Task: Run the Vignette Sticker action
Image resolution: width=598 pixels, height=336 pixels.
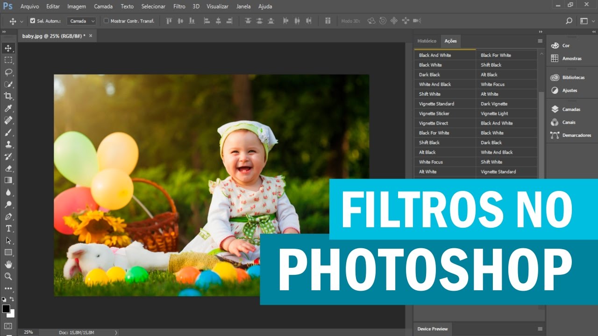Action: pos(445,113)
